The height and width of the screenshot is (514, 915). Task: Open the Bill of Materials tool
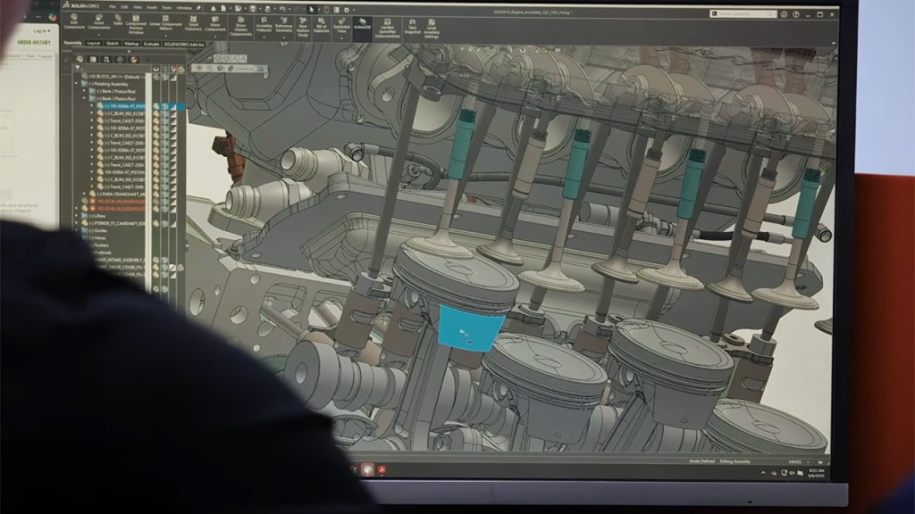322,25
